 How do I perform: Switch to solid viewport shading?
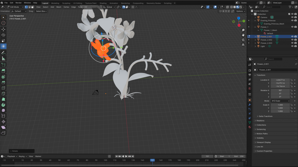[x=235, y=7]
